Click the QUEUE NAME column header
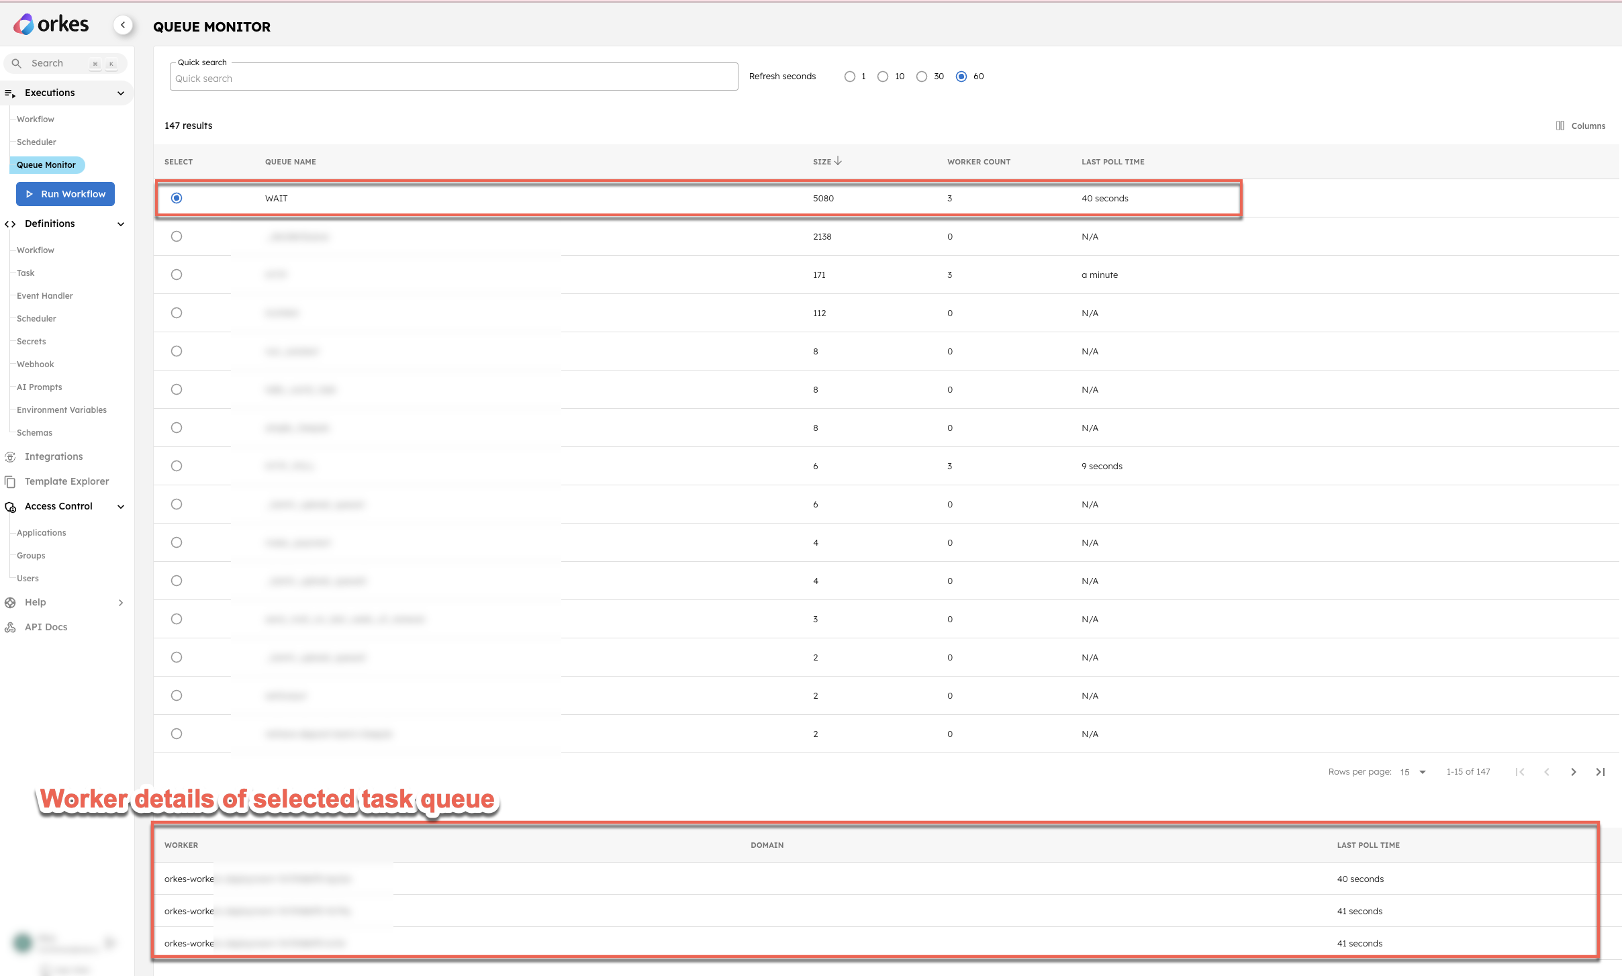The width and height of the screenshot is (1622, 976). click(291, 162)
